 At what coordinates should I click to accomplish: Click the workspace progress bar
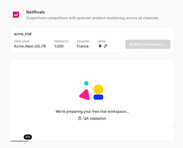tap(19, 141)
